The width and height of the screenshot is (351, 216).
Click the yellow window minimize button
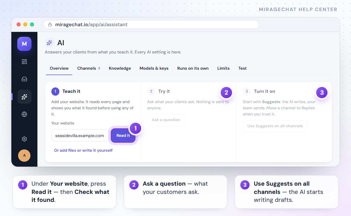25,24
